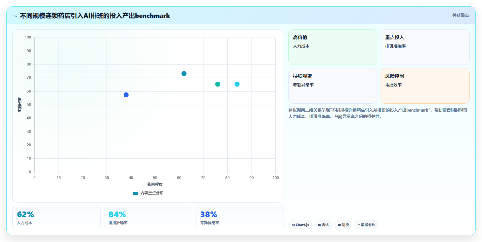The image size is (482, 242).
Task: Click the lightning icon beside the title
Action: [15, 16]
